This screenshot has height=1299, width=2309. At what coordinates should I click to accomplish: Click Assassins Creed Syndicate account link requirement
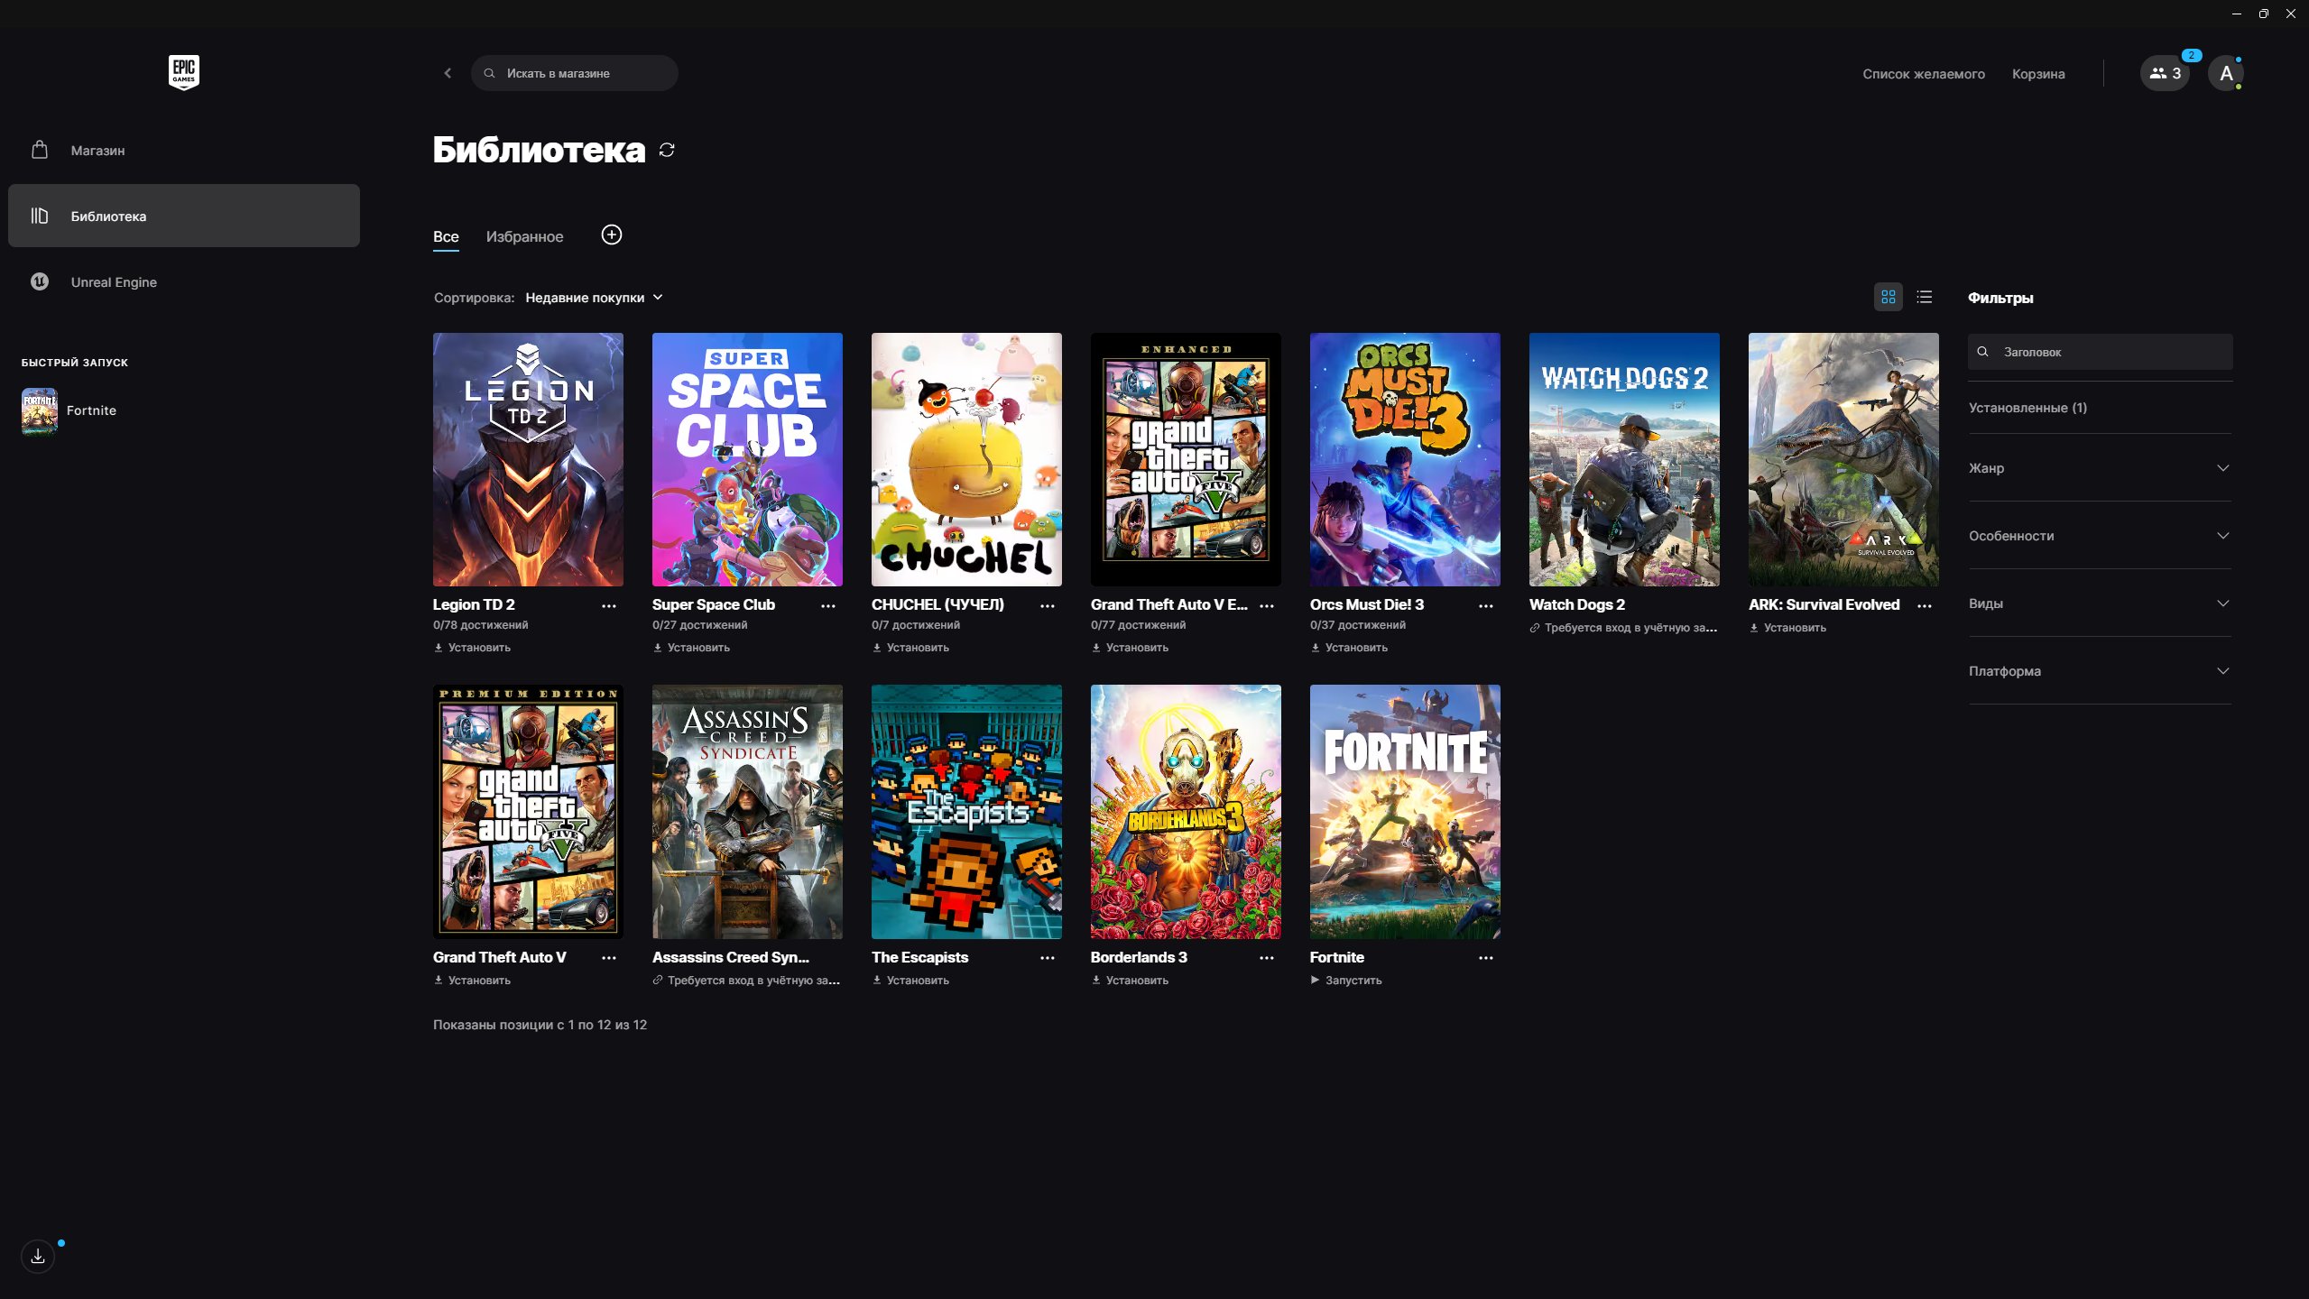click(746, 981)
